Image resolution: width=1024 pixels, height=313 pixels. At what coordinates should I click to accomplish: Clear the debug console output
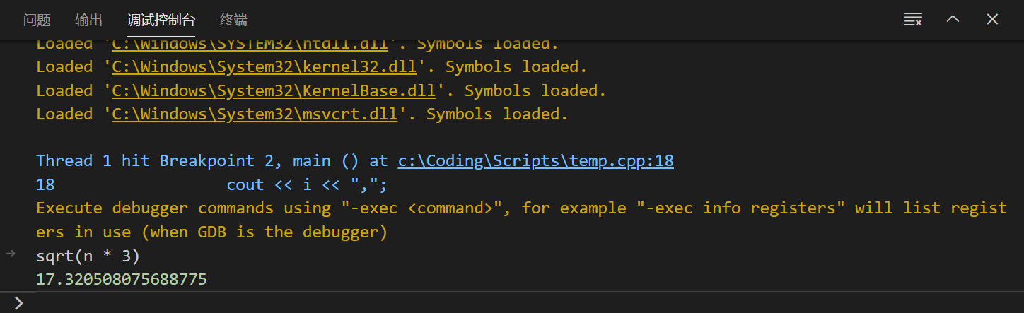913,20
